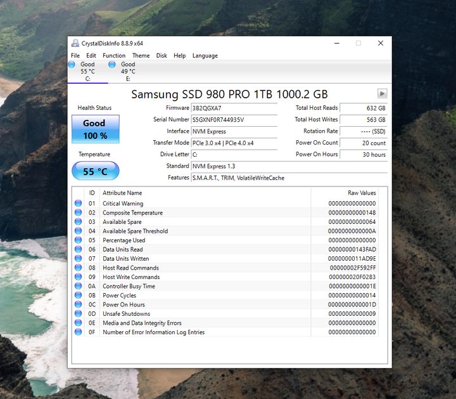This screenshot has width=456, height=399.
Task: Select the Percentage Used attribute name
Action: coord(124,240)
